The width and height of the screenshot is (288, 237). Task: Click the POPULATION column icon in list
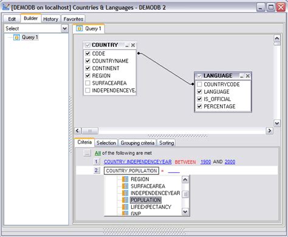point(125,200)
